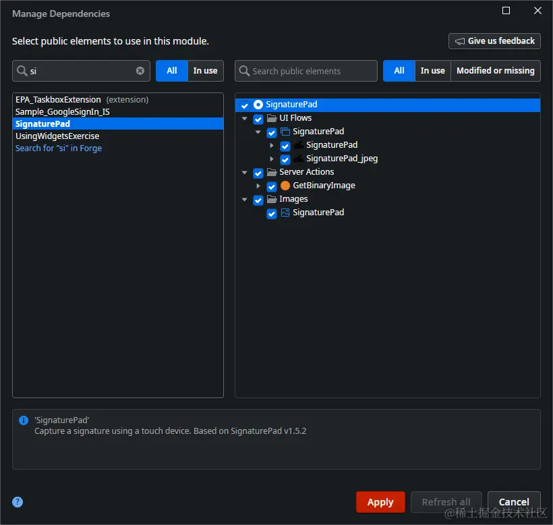Uncheck the SignaturePad_jpeg checkbox
Viewport: 553px width, 525px height.
pos(285,159)
